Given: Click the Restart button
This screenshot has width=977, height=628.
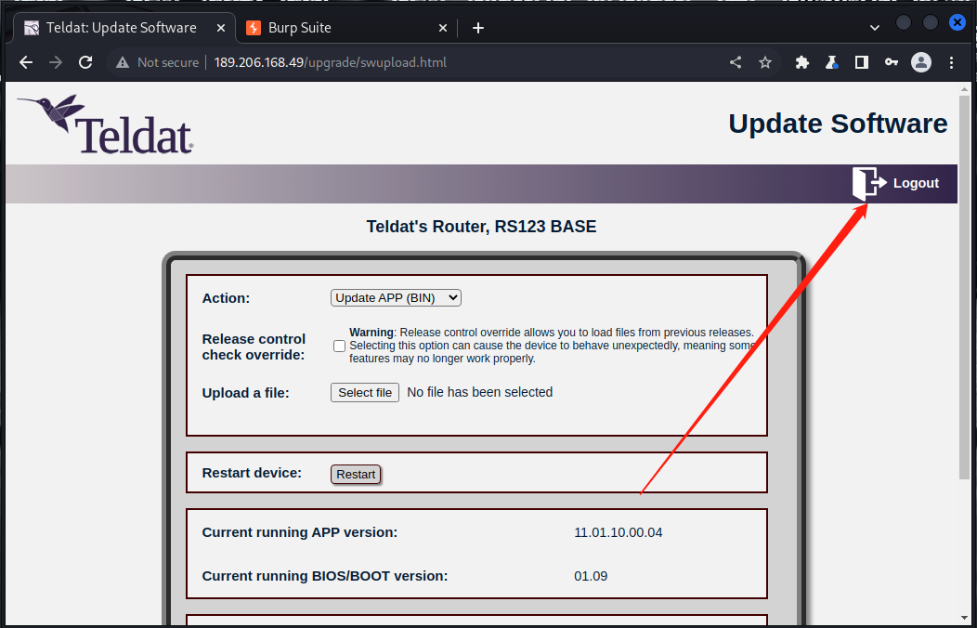Looking at the screenshot, I should [356, 474].
